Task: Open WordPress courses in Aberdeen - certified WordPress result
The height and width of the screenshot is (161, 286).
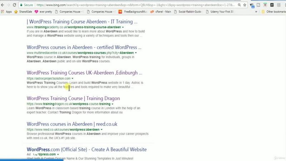Action: coord(84,47)
